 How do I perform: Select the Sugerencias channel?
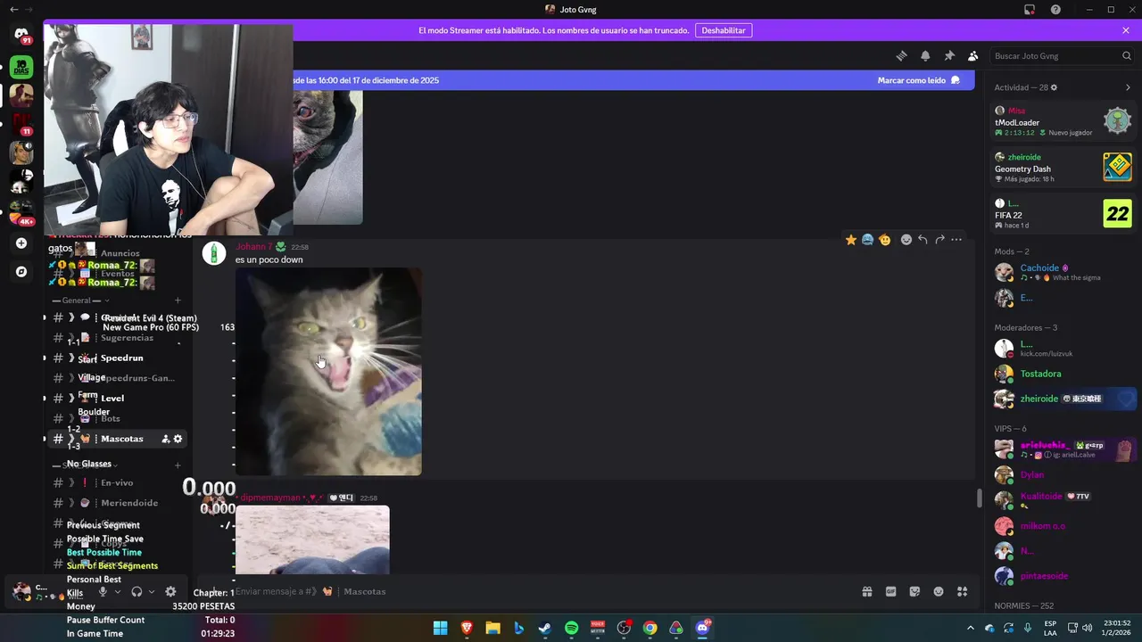point(116,338)
